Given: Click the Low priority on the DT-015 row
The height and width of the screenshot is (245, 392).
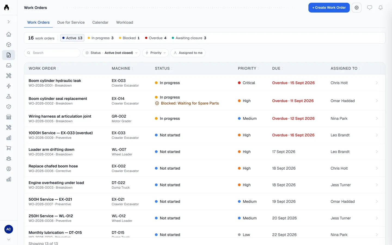Looking at the screenshot, I should tap(244, 235).
